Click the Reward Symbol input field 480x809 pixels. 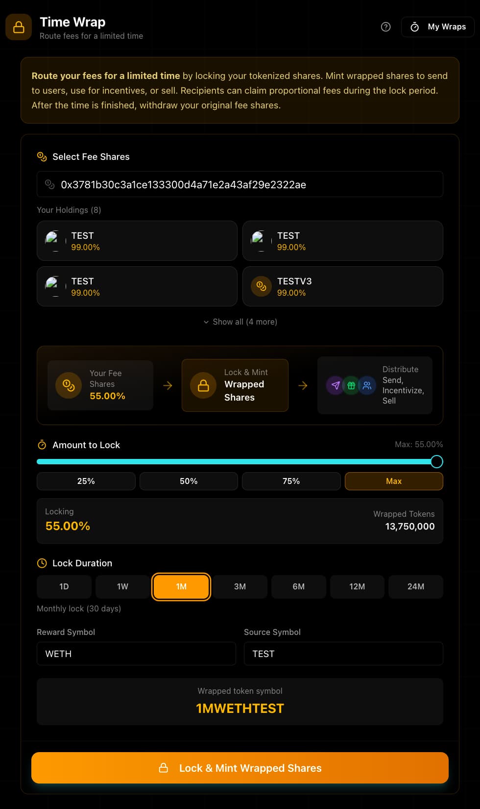(x=136, y=654)
